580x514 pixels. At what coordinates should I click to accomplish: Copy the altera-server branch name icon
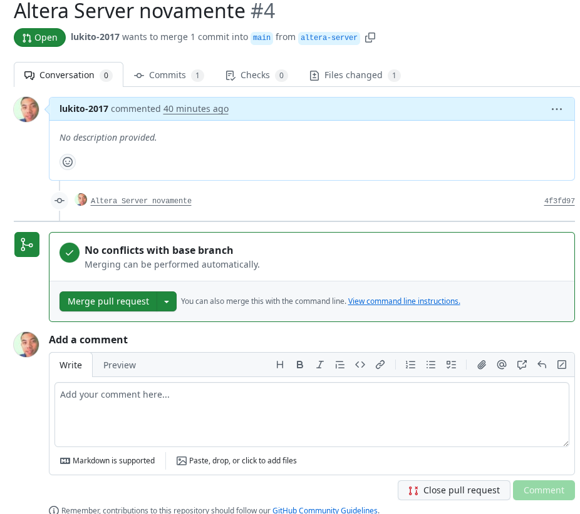[x=370, y=38]
